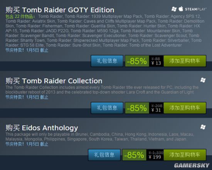Open 礼包信息 for Eidos Anthology

tap(104, 155)
